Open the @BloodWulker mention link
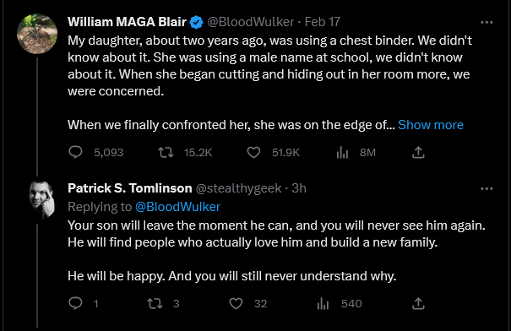This screenshot has height=331, width=511. point(177,207)
